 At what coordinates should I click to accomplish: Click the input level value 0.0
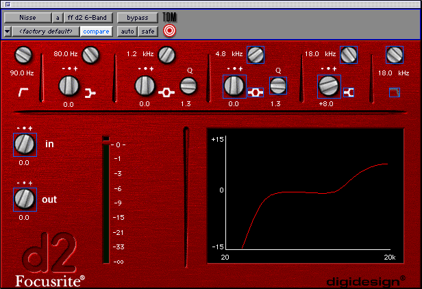(x=24, y=162)
